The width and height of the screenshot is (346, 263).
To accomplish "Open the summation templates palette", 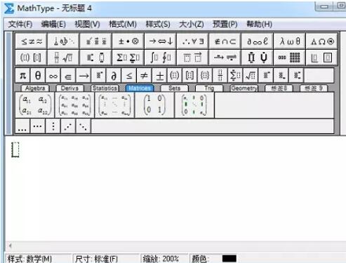I will (128, 58).
